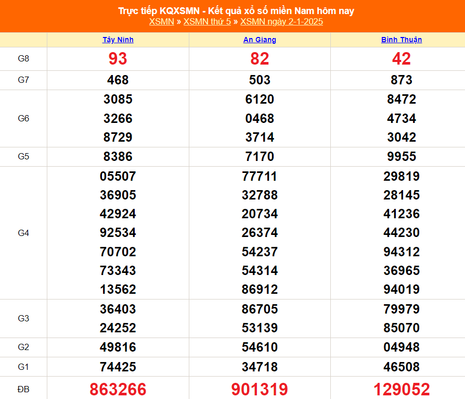
Task: Select Bình Thuận special prize number 129052
Action: pyautogui.click(x=401, y=389)
